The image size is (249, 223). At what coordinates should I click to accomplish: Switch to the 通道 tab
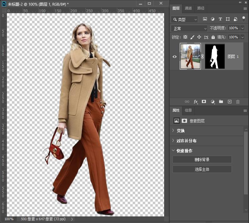pyautogui.click(x=188, y=8)
